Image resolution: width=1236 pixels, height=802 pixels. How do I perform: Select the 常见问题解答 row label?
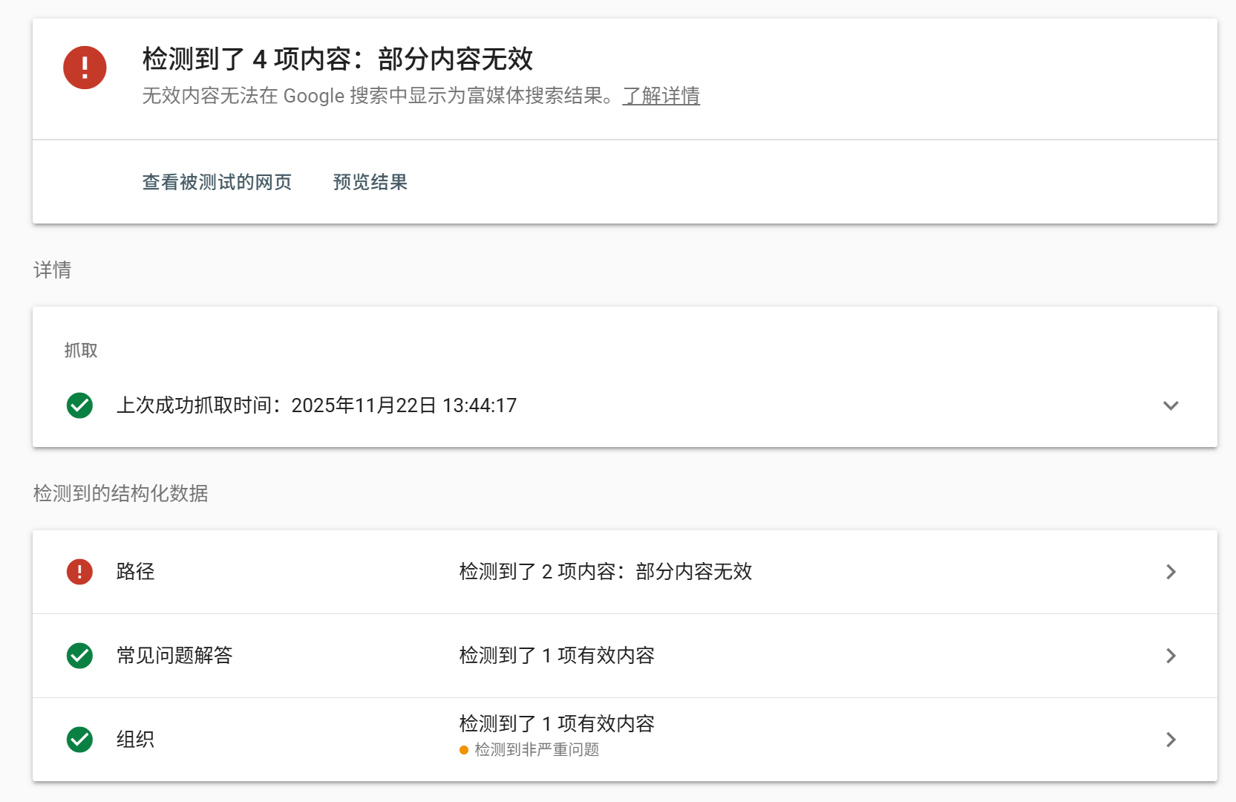tap(174, 656)
